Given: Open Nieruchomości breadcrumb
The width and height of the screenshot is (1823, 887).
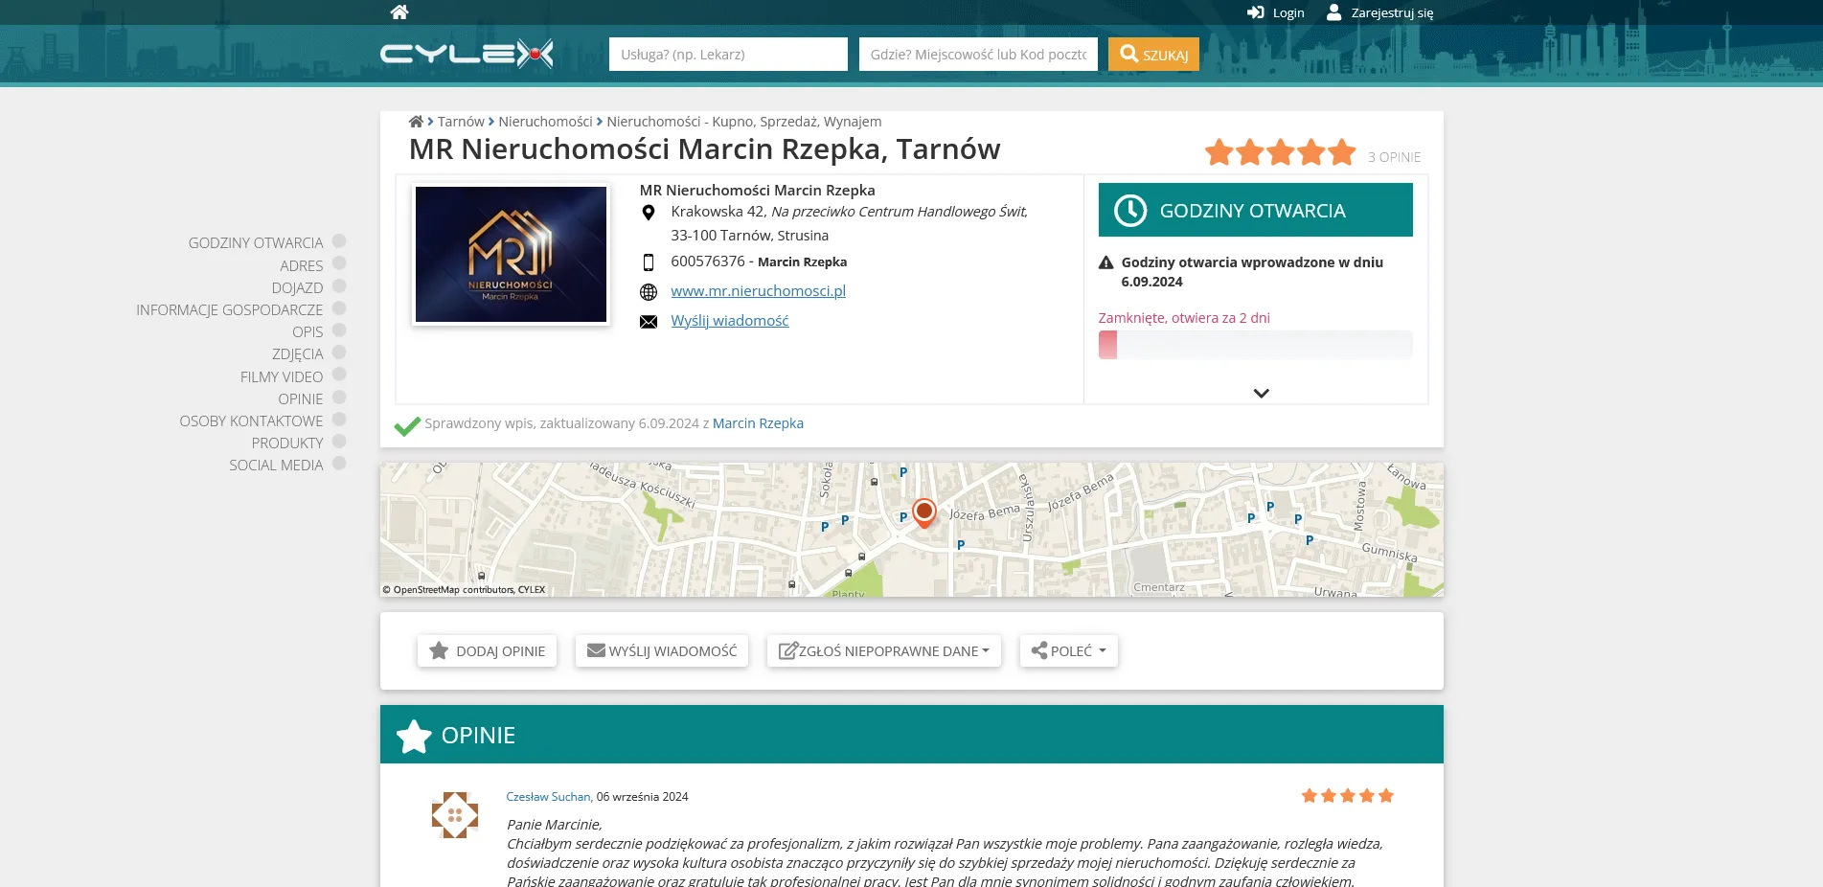Looking at the screenshot, I should (x=545, y=122).
